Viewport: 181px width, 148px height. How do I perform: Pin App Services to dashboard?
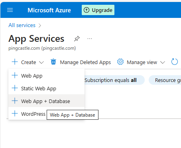77,39
